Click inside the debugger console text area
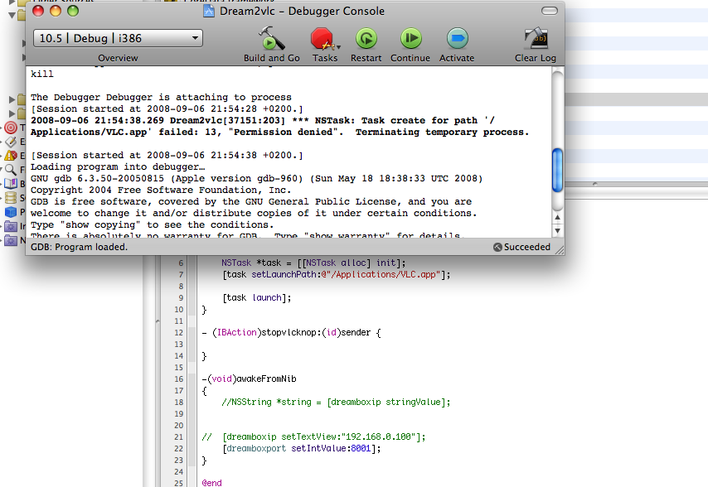Viewport: 708px width, 487px height. [x=289, y=152]
